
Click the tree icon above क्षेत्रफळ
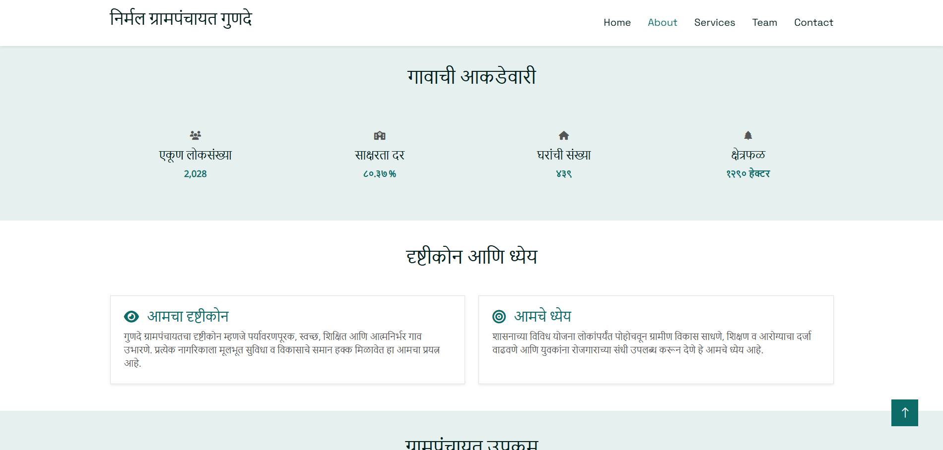pyautogui.click(x=748, y=135)
